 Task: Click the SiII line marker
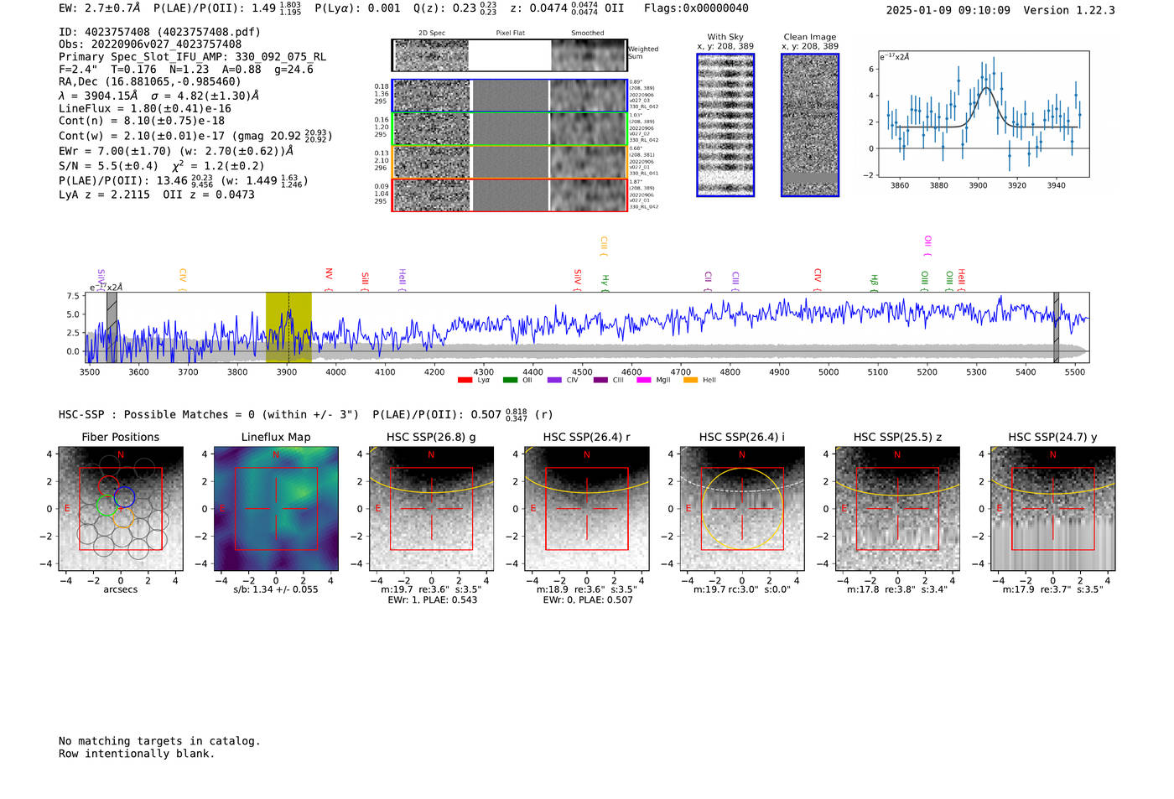365,281
